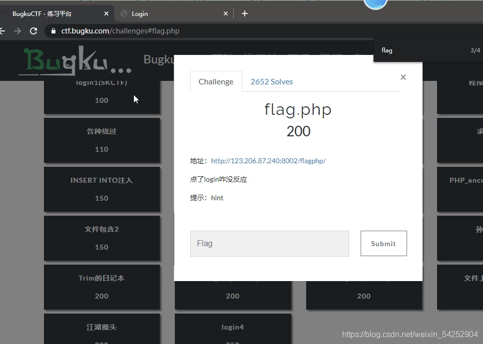
Task: Switch to the Login tab
Action: coord(174,13)
